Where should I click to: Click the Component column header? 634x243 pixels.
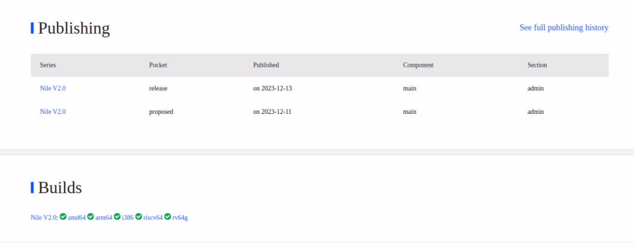[418, 65]
